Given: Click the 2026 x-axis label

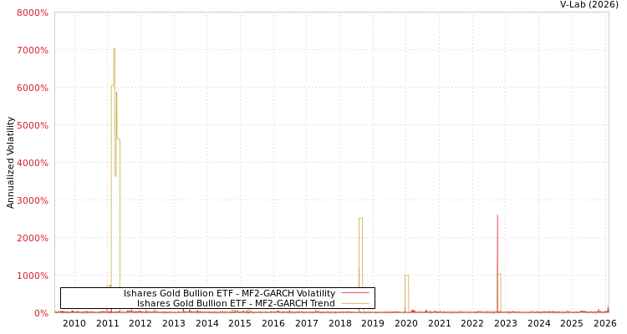Looking at the screenshot, I should [605, 323].
